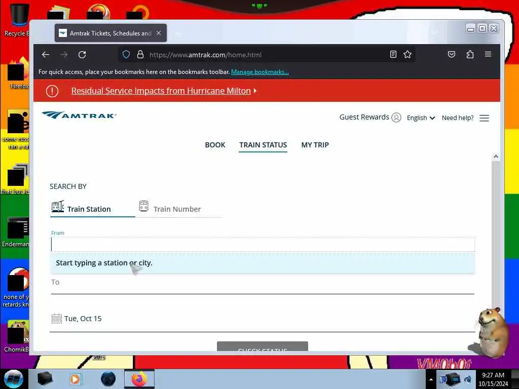519x389 pixels.
Task: Click the Firefox taskbar button
Action: pos(139,379)
